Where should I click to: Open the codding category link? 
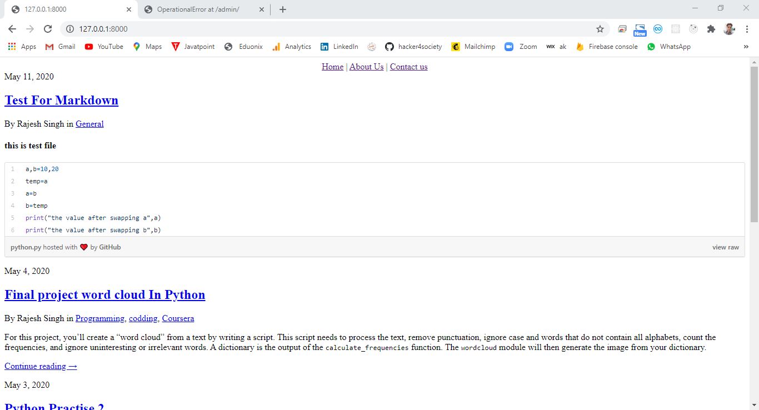tap(143, 318)
